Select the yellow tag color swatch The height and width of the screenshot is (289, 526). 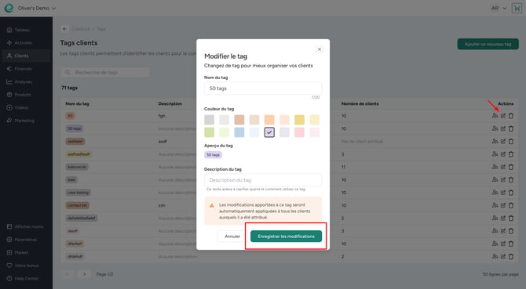(299, 120)
